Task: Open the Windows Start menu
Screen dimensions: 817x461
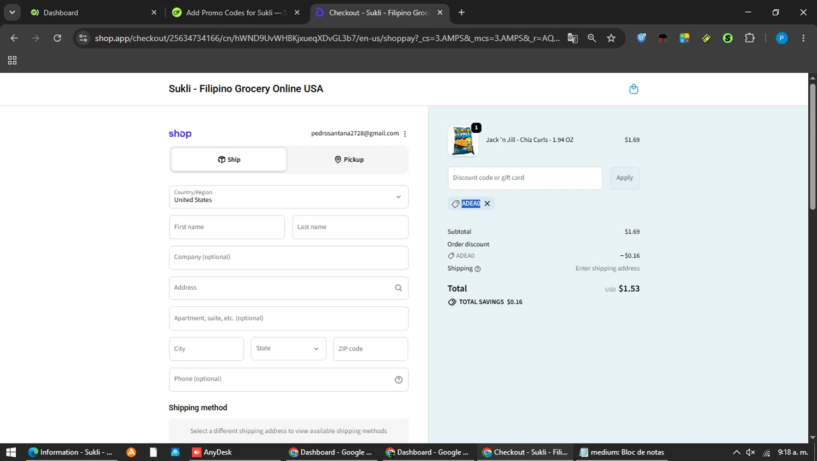Action: coord(11,452)
